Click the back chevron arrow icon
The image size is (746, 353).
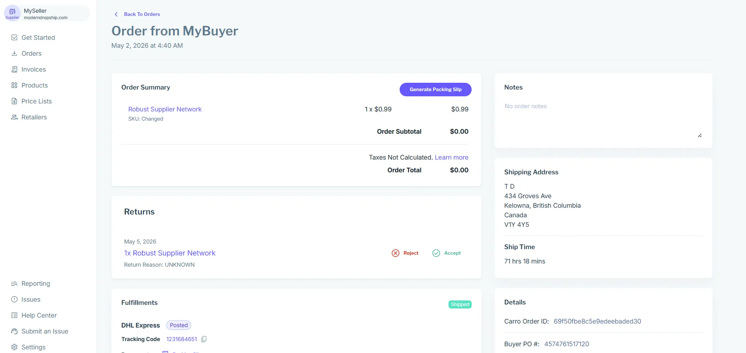click(116, 14)
